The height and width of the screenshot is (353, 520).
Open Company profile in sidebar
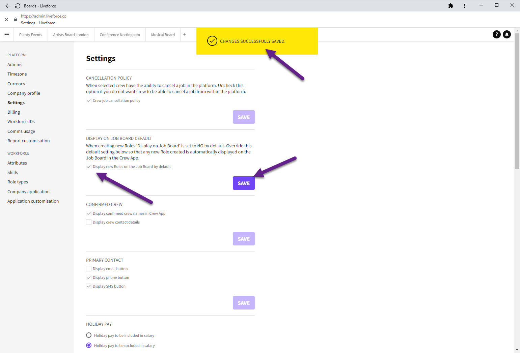(x=24, y=93)
